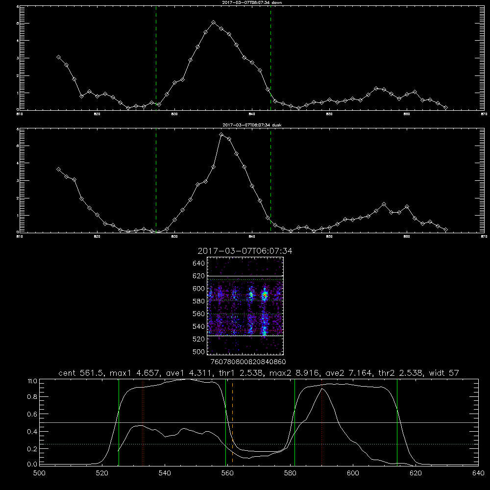Click y-axis label 540 beside the spectrogram image
Viewport: 490px width, 490px height.
point(199,326)
